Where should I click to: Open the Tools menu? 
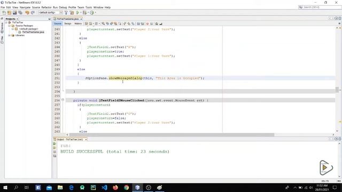click(89, 7)
